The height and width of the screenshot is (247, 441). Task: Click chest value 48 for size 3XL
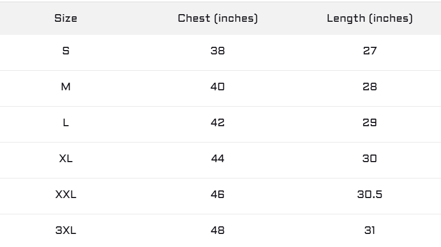click(x=218, y=231)
